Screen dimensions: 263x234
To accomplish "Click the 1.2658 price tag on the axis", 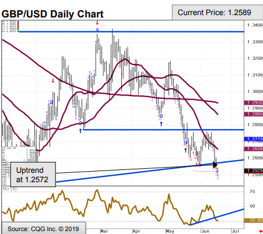I will [254, 149].
